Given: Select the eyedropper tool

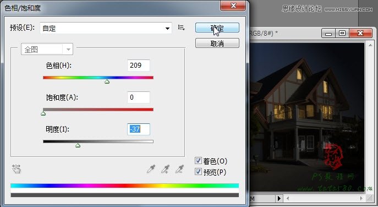Looking at the screenshot, I should pos(151,169).
